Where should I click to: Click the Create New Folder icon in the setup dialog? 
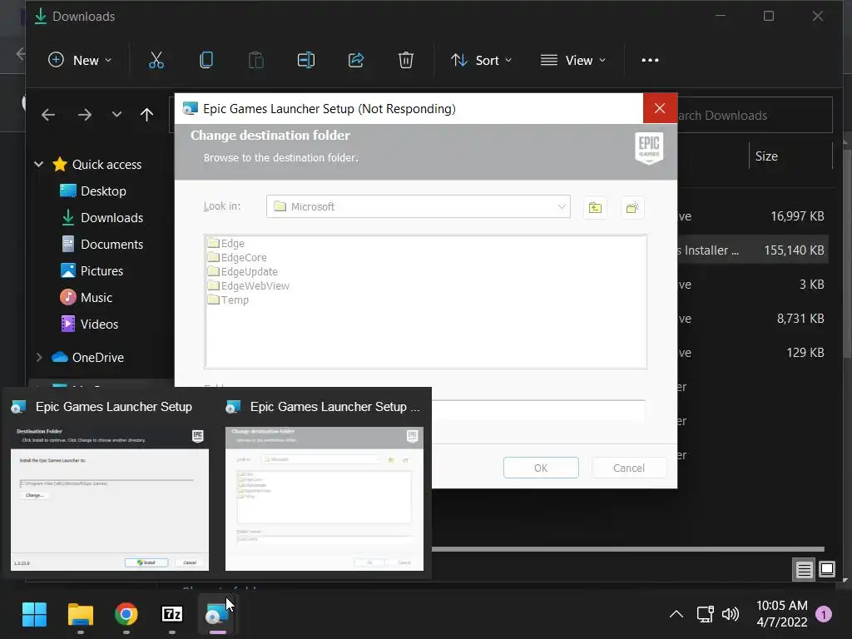(632, 207)
